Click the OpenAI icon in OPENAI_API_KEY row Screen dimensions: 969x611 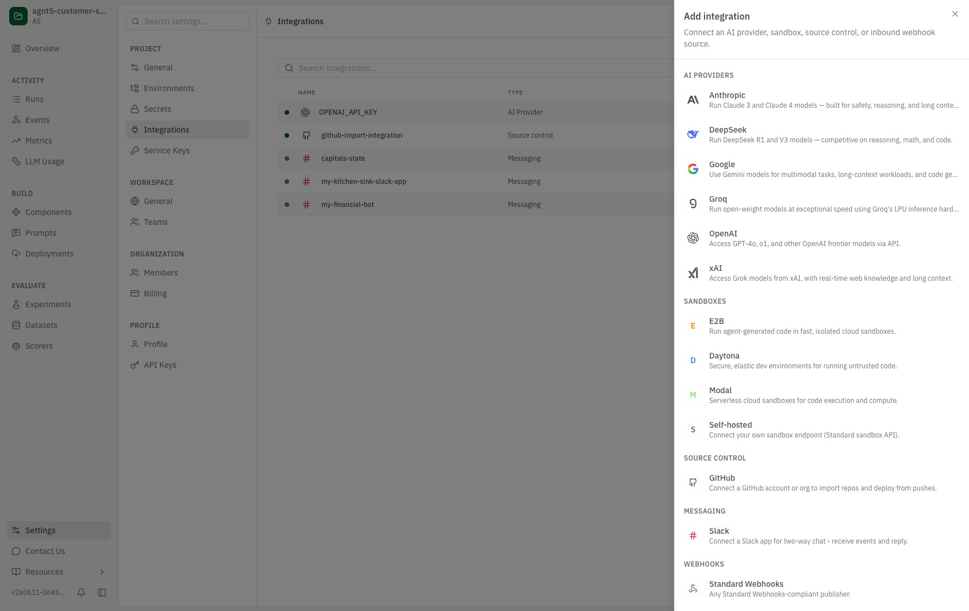(x=305, y=112)
